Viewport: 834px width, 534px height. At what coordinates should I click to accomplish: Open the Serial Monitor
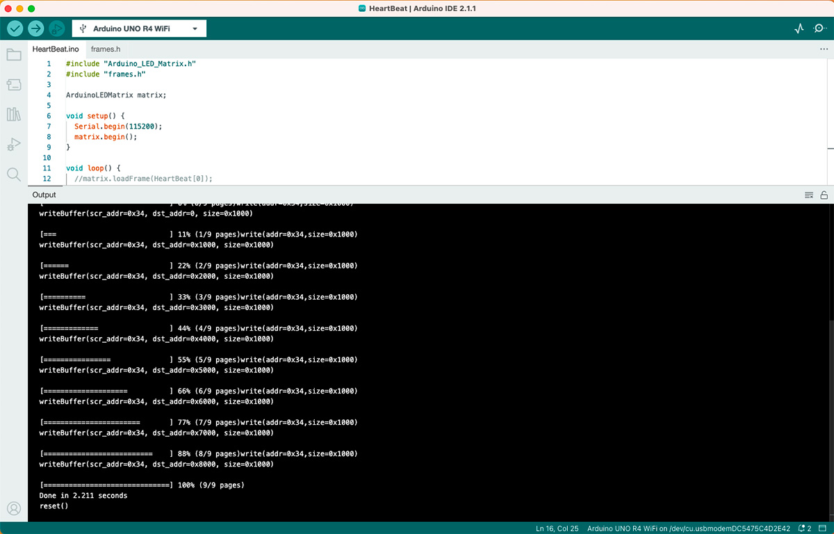click(819, 29)
